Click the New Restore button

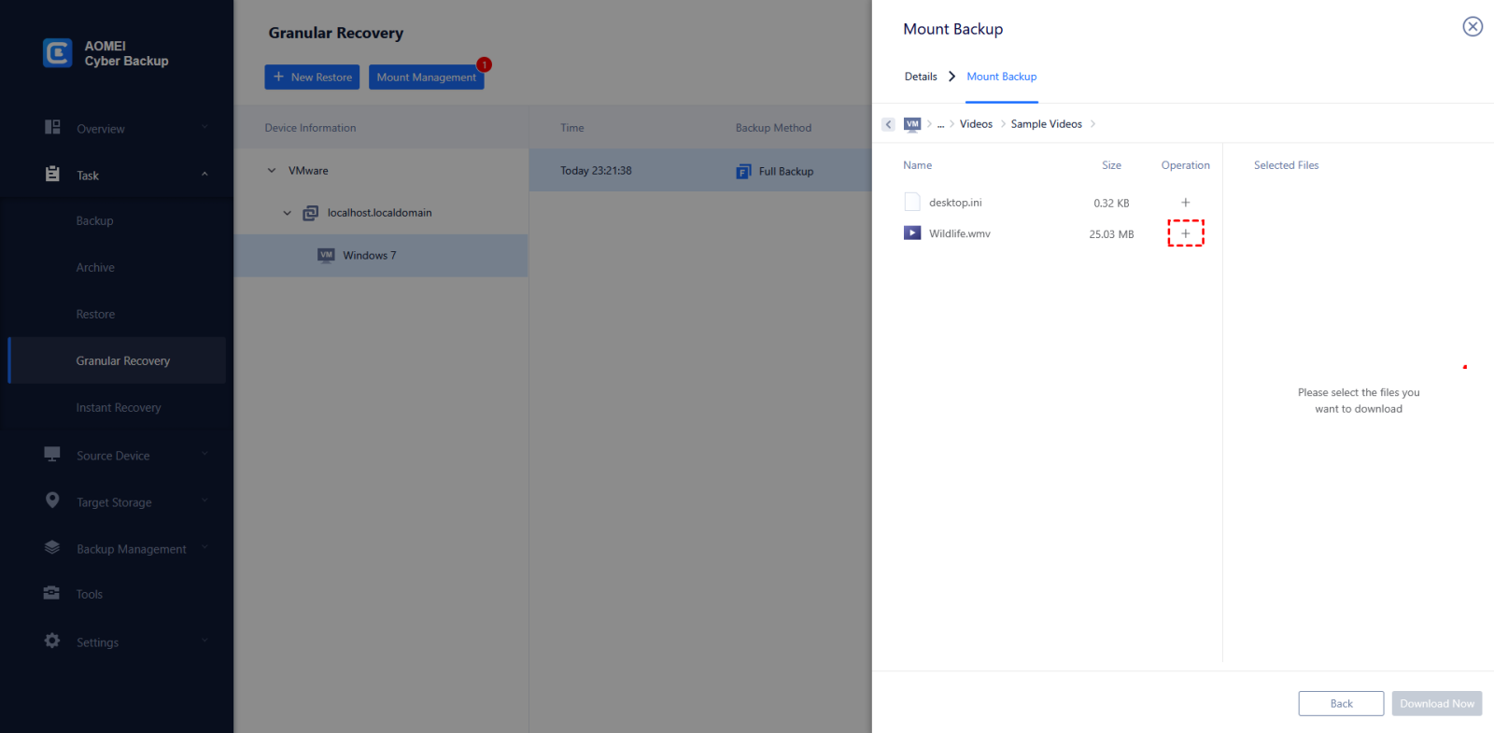[x=312, y=78]
